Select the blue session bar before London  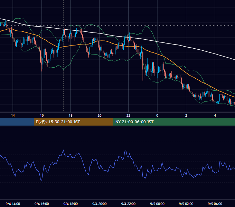pos(17,122)
